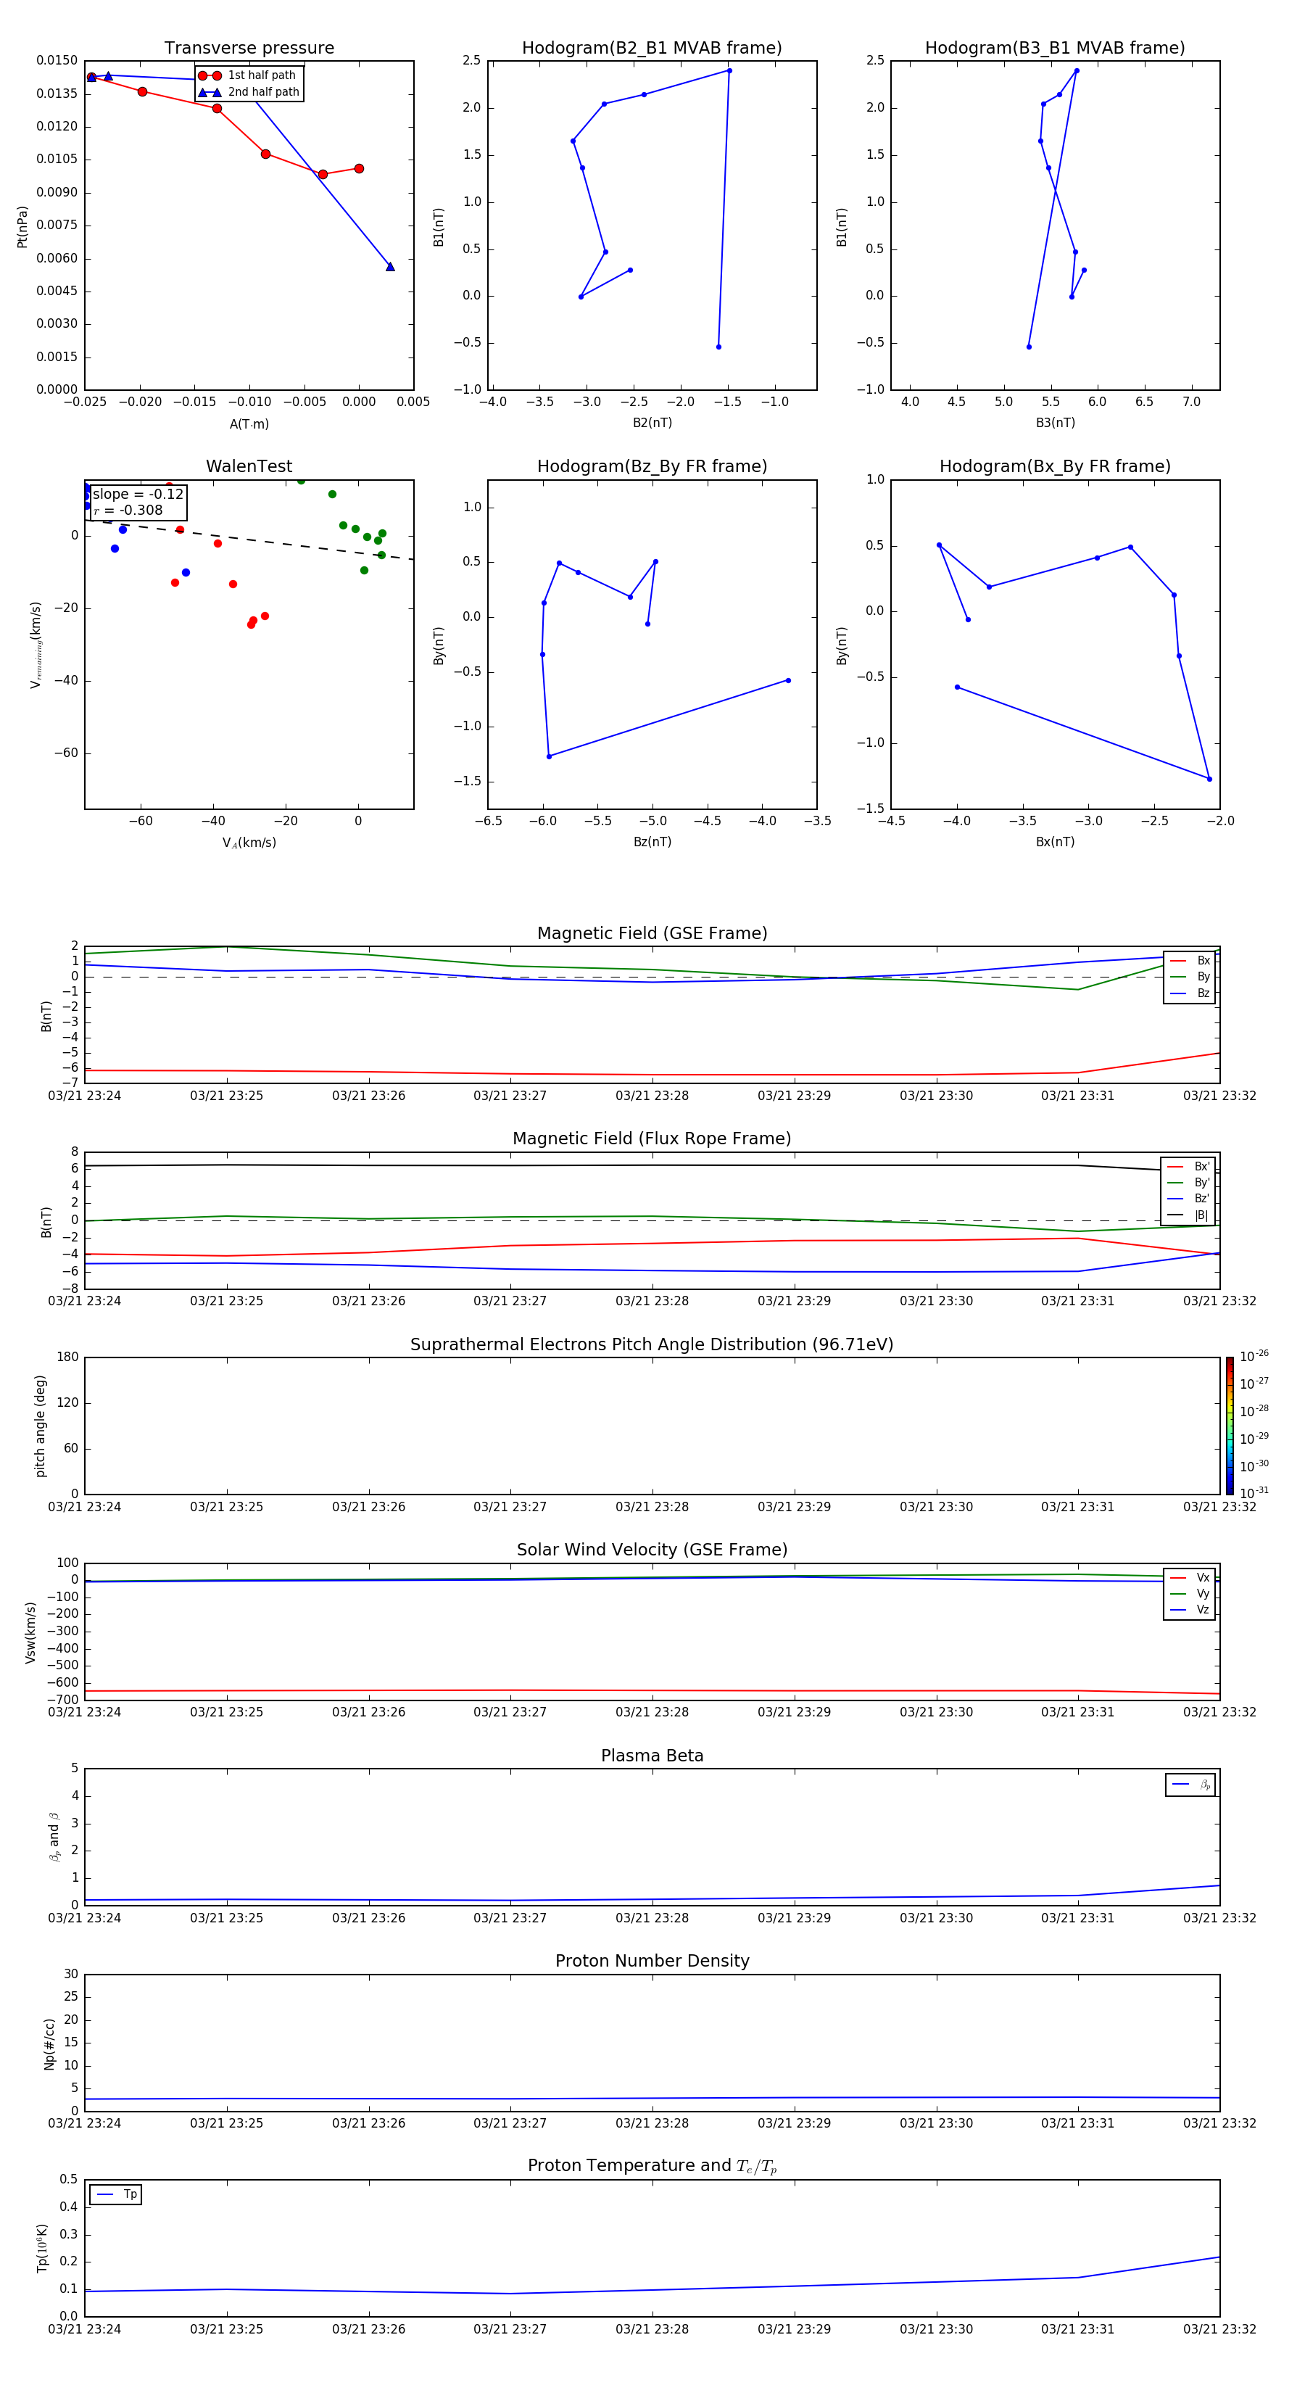1305x2393 pixels.
Task: Select the "Hodogram(B2_B1 MVAB frame)" title
Action: [x=652, y=49]
